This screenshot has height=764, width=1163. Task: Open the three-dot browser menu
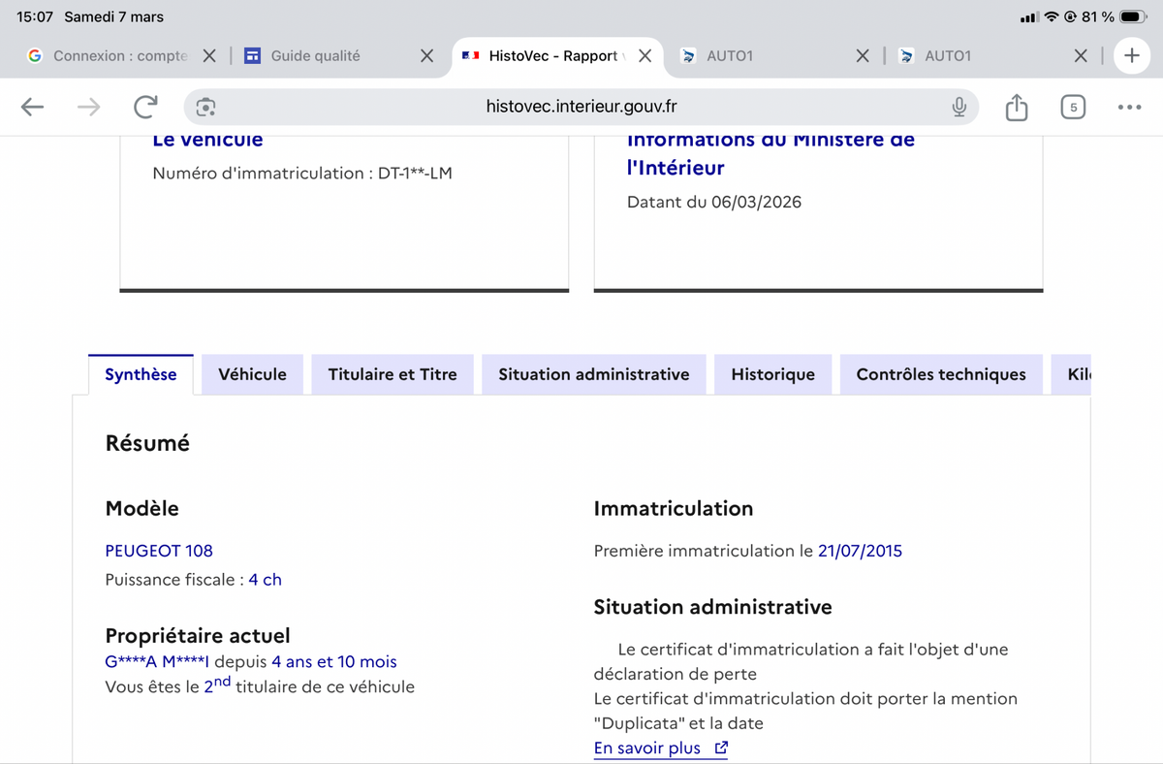[1129, 107]
